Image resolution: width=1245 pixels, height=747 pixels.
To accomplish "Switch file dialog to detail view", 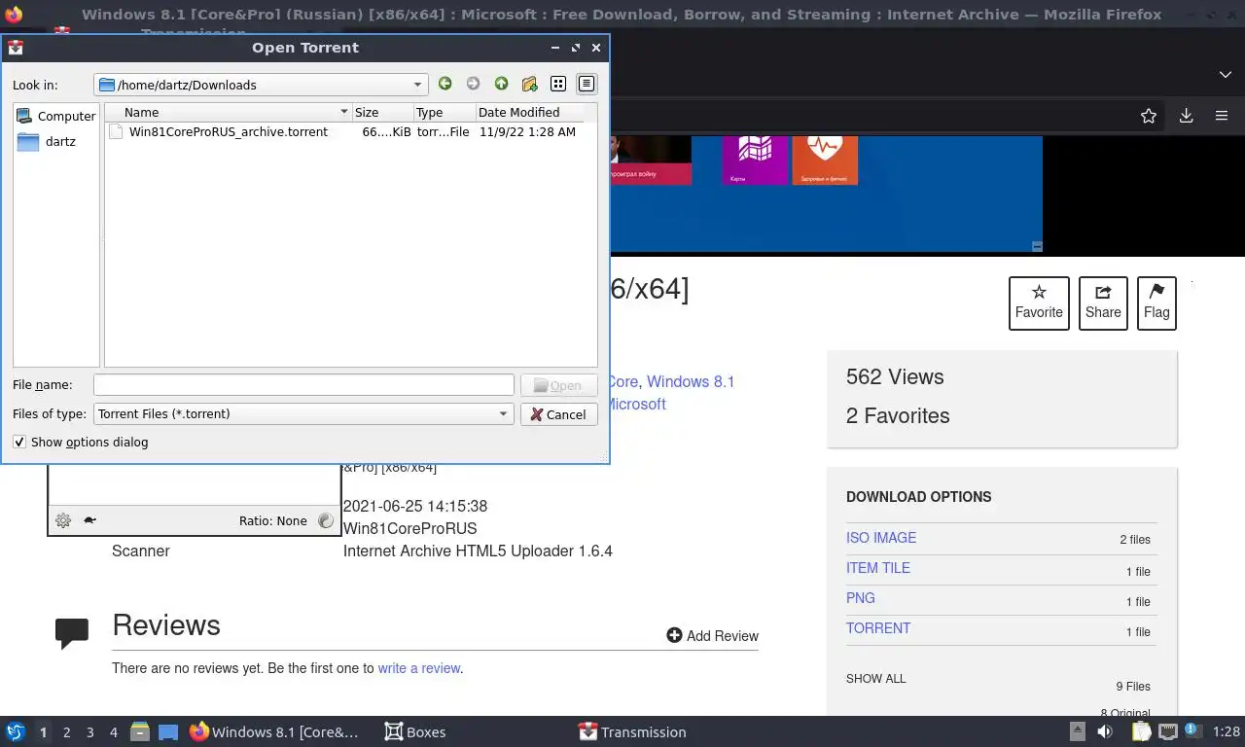I will 587,85.
